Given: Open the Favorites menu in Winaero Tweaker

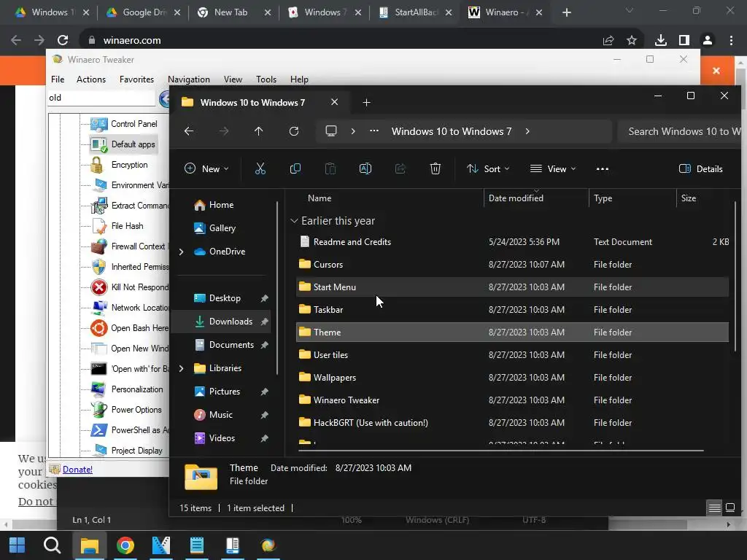Looking at the screenshot, I should (136, 79).
